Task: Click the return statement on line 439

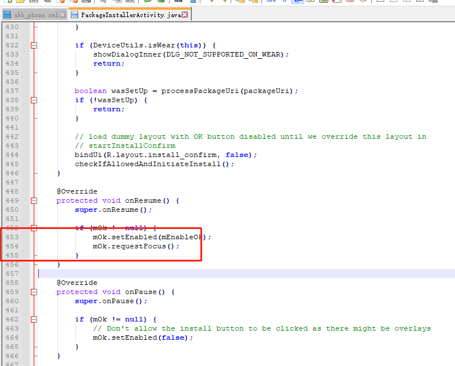Action: coord(108,109)
